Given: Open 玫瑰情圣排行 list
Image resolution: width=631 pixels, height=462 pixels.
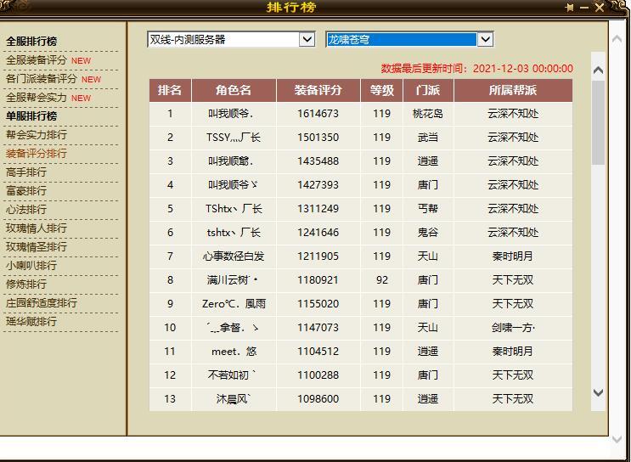Looking at the screenshot, I should point(37,246).
